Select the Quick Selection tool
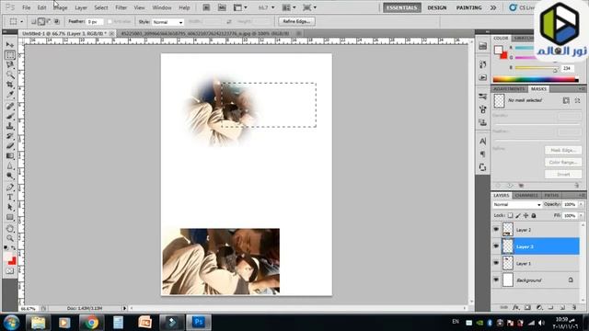The height and width of the screenshot is (331, 589). (x=10, y=74)
